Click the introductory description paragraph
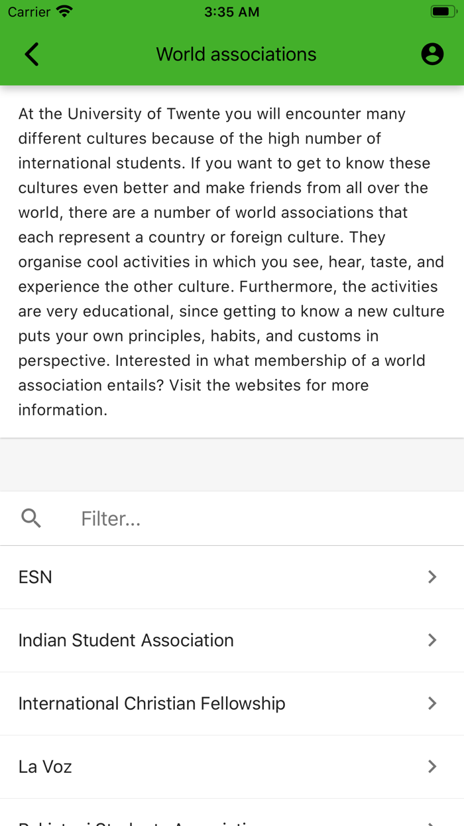The width and height of the screenshot is (464, 826). coord(231,262)
